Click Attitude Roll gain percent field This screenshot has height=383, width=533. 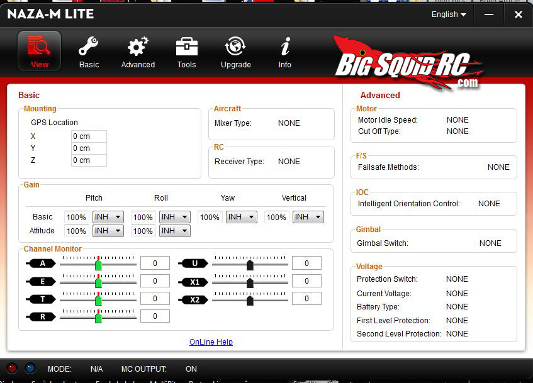click(x=143, y=231)
